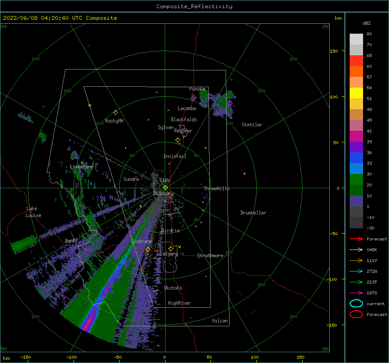Click the Limestone label
389x363 pixels.
82,167
